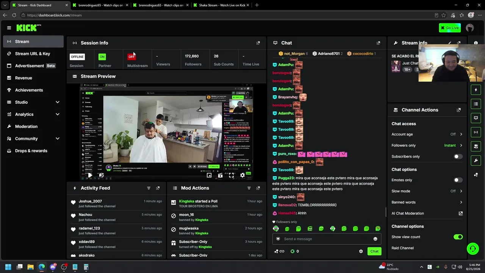The image size is (485, 273).
Task: Enter fullscreen on the stream preview
Action: point(231,175)
